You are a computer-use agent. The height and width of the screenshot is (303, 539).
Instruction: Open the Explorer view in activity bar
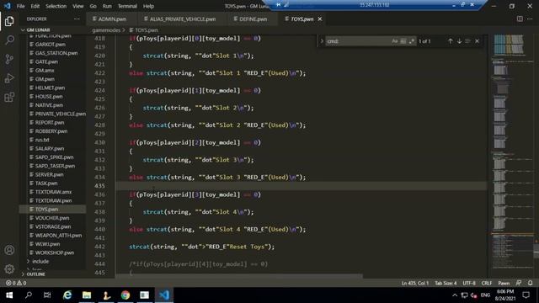[x=9, y=21]
